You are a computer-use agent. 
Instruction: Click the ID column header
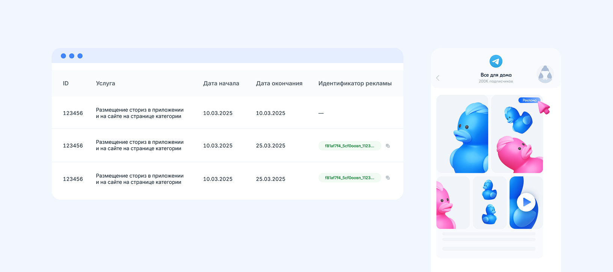tap(66, 83)
